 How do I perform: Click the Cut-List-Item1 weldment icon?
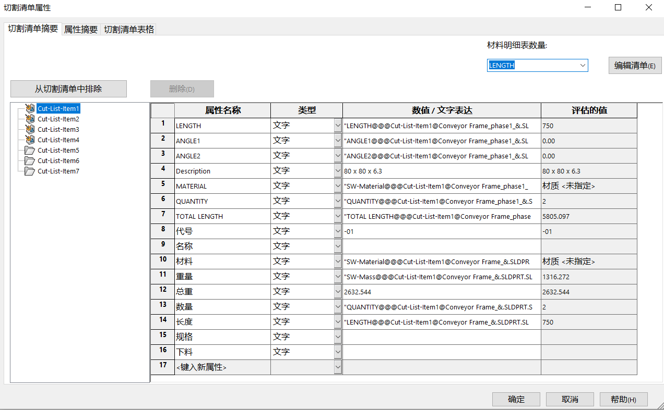(x=30, y=109)
